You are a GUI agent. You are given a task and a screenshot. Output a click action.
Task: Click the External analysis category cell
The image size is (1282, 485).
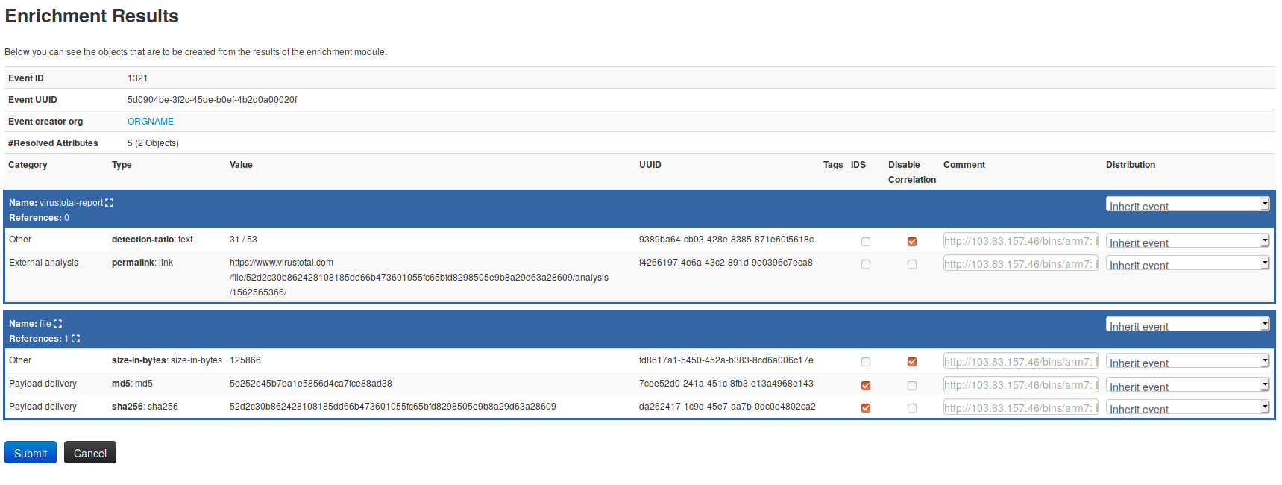tap(44, 263)
